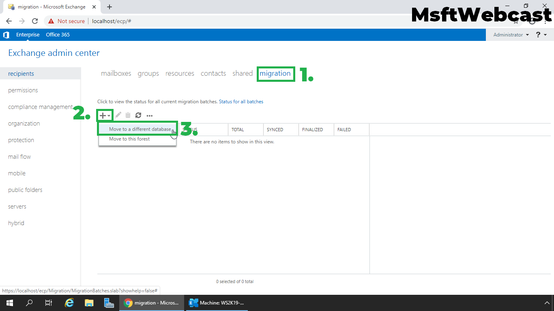Open the Windows Start menu
The height and width of the screenshot is (311, 554).
coord(9,303)
